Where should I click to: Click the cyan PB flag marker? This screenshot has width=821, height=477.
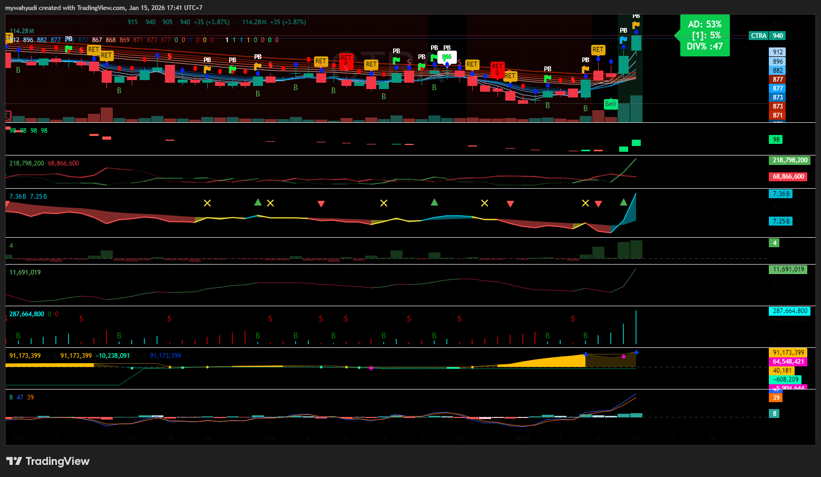pos(623,39)
